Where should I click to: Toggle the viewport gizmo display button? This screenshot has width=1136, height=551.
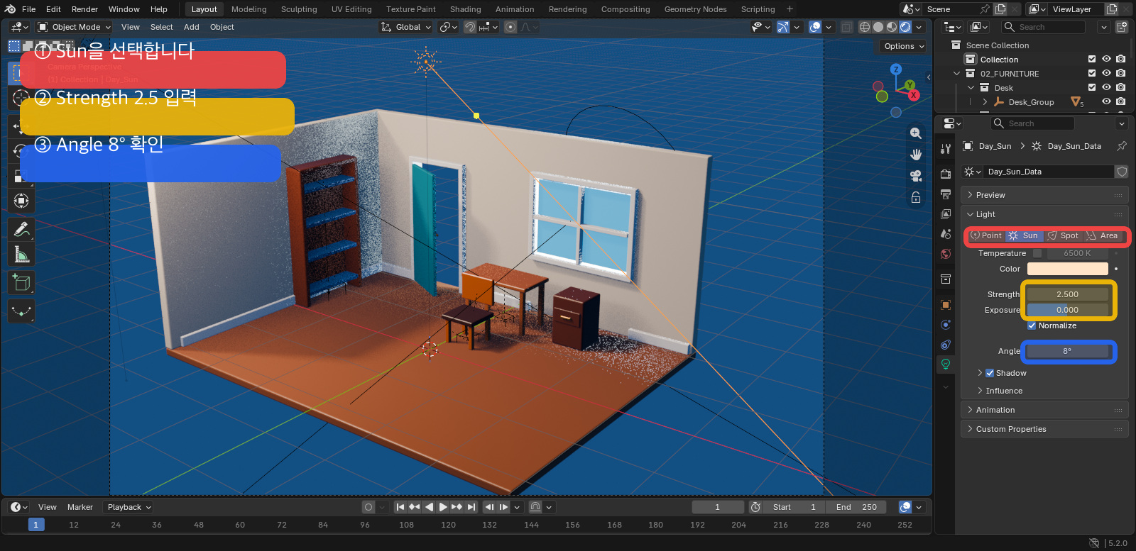coord(782,27)
